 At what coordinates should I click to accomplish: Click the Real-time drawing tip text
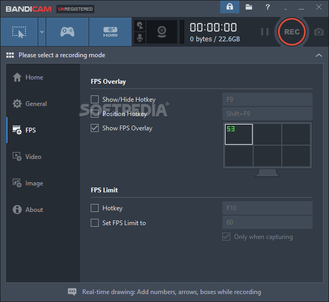click(171, 292)
